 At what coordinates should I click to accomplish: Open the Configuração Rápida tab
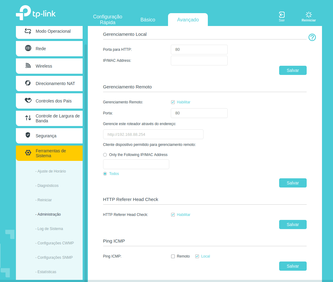[107, 20]
